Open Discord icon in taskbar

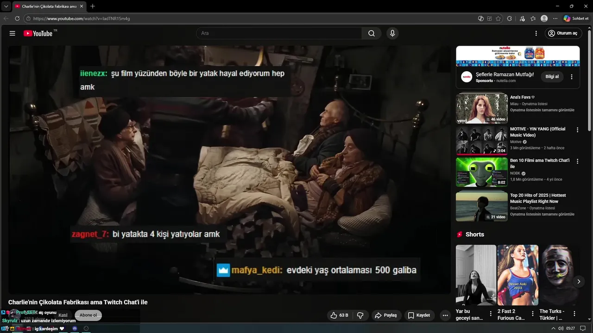point(75,328)
